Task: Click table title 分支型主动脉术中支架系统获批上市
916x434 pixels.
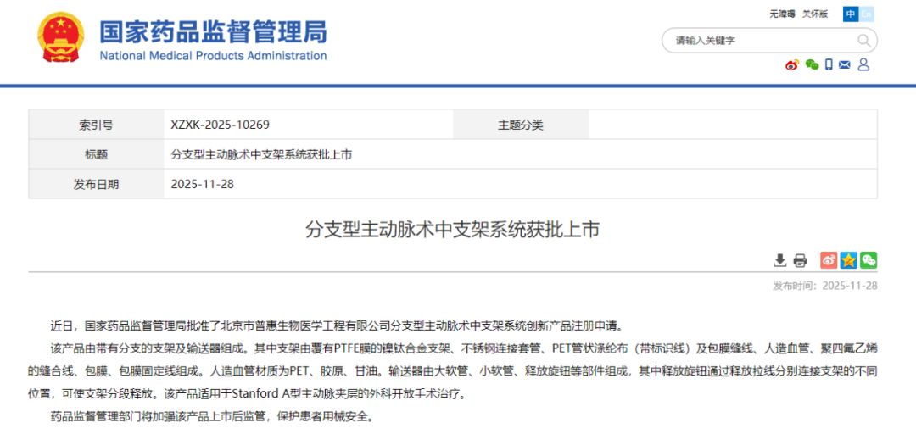Action: tap(261, 154)
